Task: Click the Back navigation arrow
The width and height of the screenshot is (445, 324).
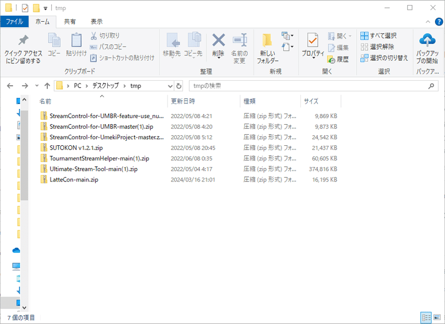Action: pyautogui.click(x=10, y=86)
